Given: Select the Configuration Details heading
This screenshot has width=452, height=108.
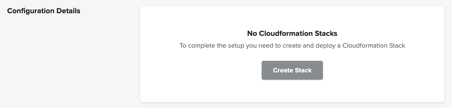Looking at the screenshot, I should (44, 11).
